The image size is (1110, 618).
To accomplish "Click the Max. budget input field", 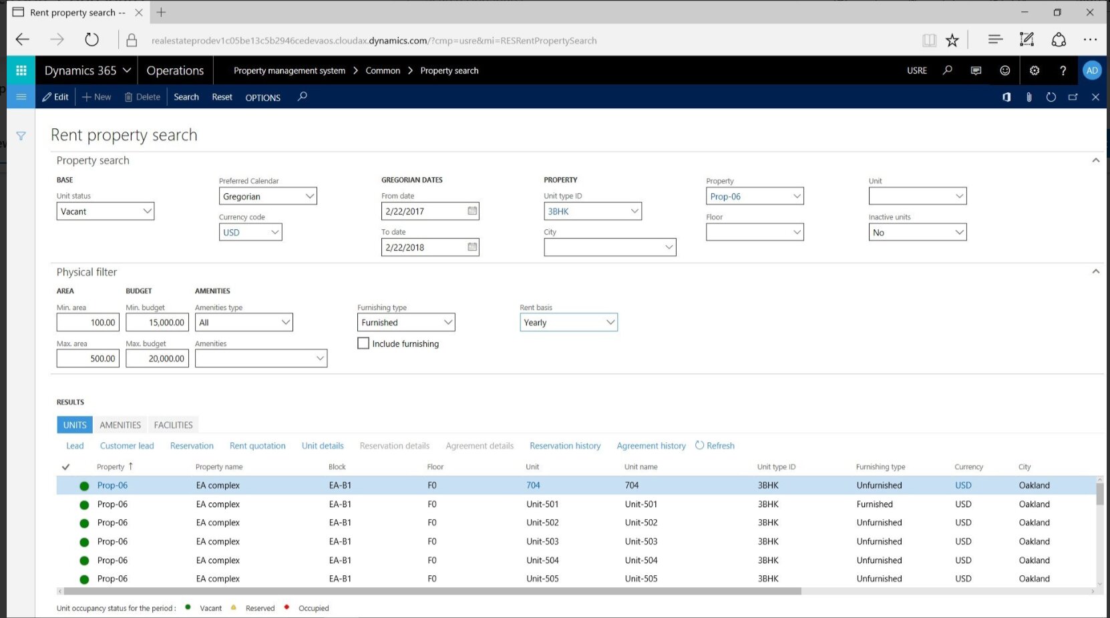I will (x=157, y=359).
